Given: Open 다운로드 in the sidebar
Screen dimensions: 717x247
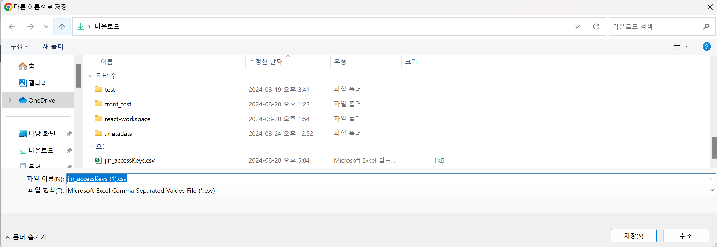Looking at the screenshot, I should 36,150.
